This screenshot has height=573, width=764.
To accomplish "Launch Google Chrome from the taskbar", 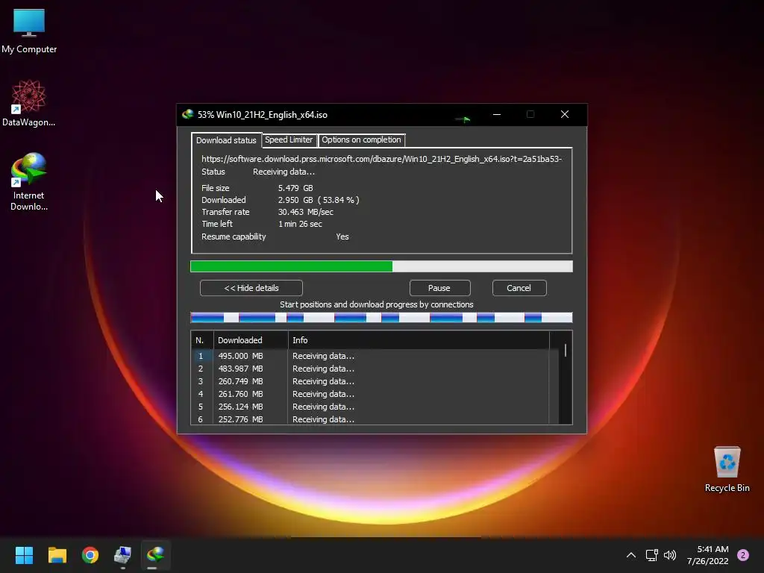I will coord(90,555).
